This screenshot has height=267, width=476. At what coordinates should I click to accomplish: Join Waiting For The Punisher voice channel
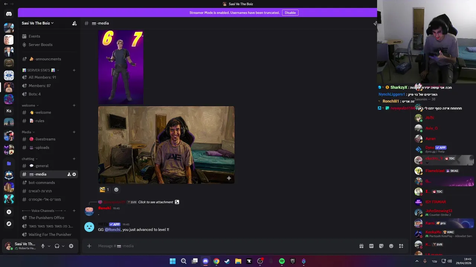(48, 234)
